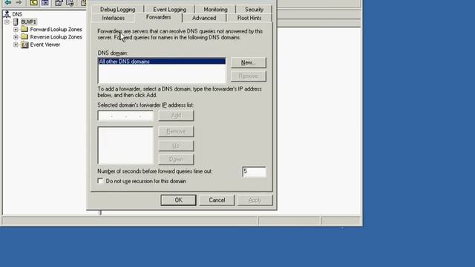Click the Up One Level toolbar icon

[33, 3]
